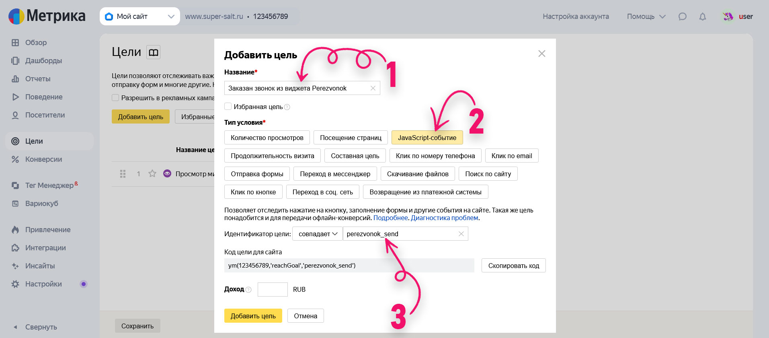Click the purple eye goal type icon
The height and width of the screenshot is (338, 769).
click(x=167, y=174)
